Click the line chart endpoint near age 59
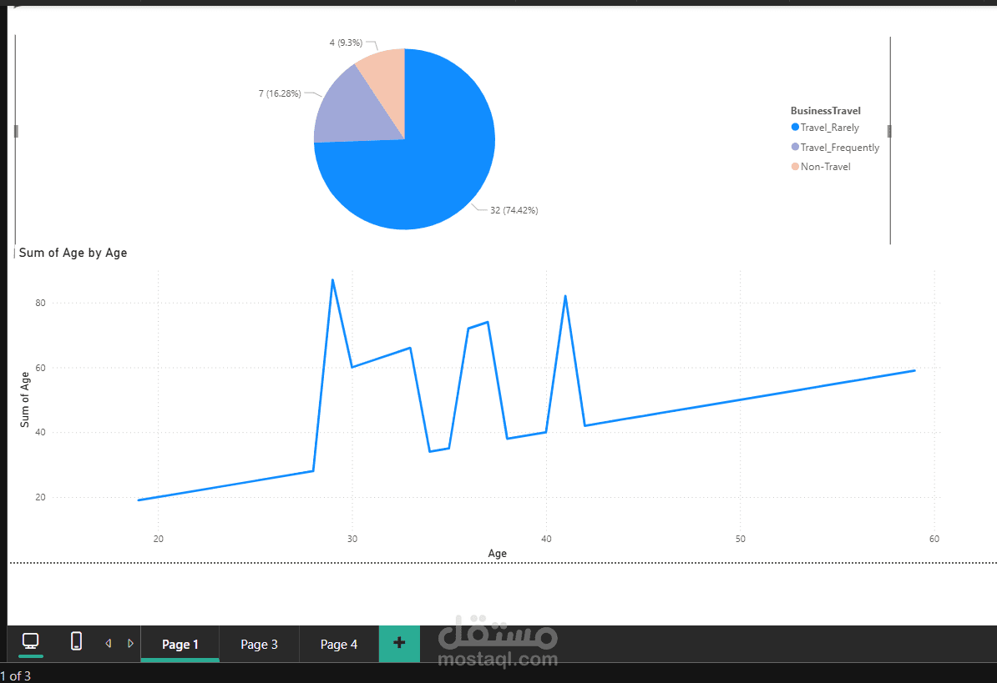The image size is (997, 683). pyautogui.click(x=914, y=370)
